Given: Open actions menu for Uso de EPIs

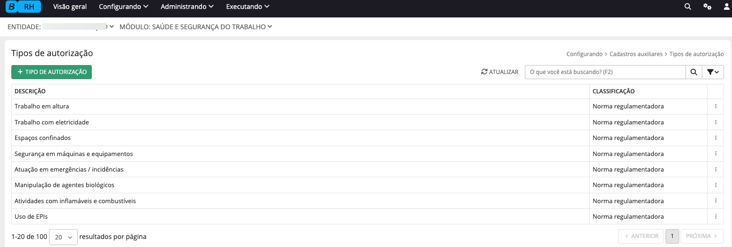Looking at the screenshot, I should click(716, 217).
